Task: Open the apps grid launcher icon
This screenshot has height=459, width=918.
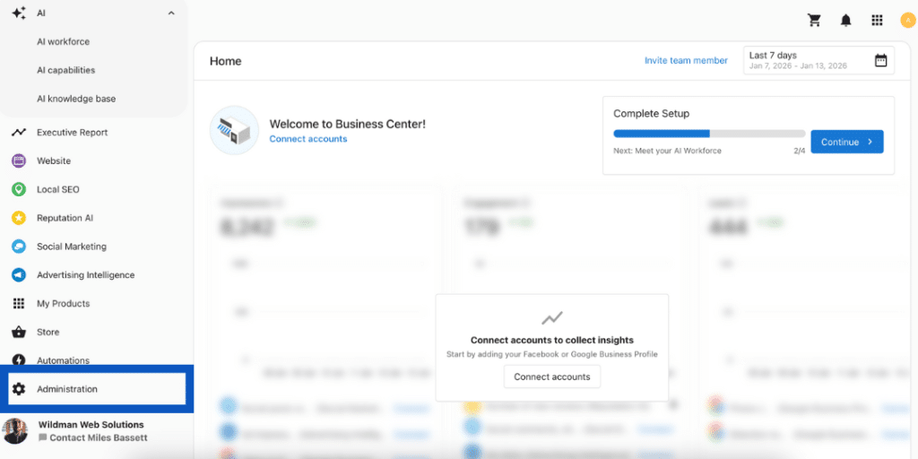Action: (x=877, y=20)
